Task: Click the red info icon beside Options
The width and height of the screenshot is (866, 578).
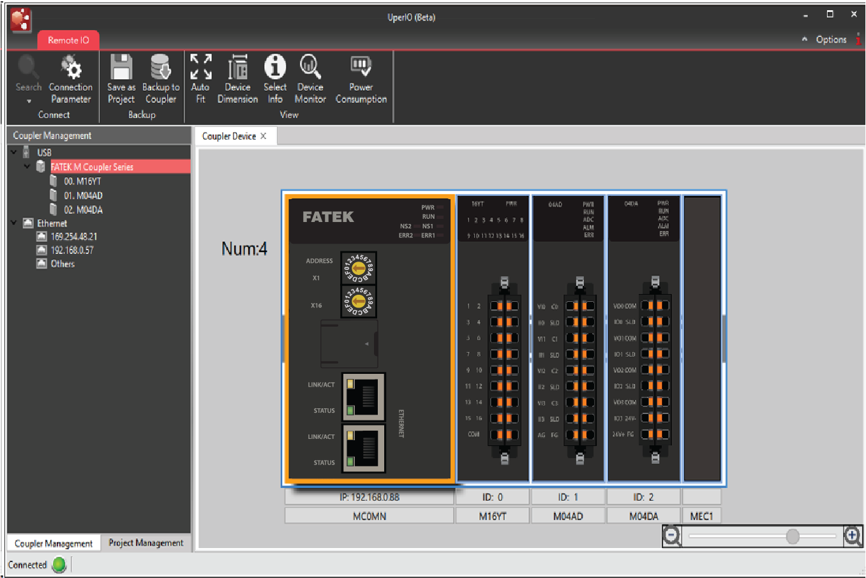Action: point(859,40)
